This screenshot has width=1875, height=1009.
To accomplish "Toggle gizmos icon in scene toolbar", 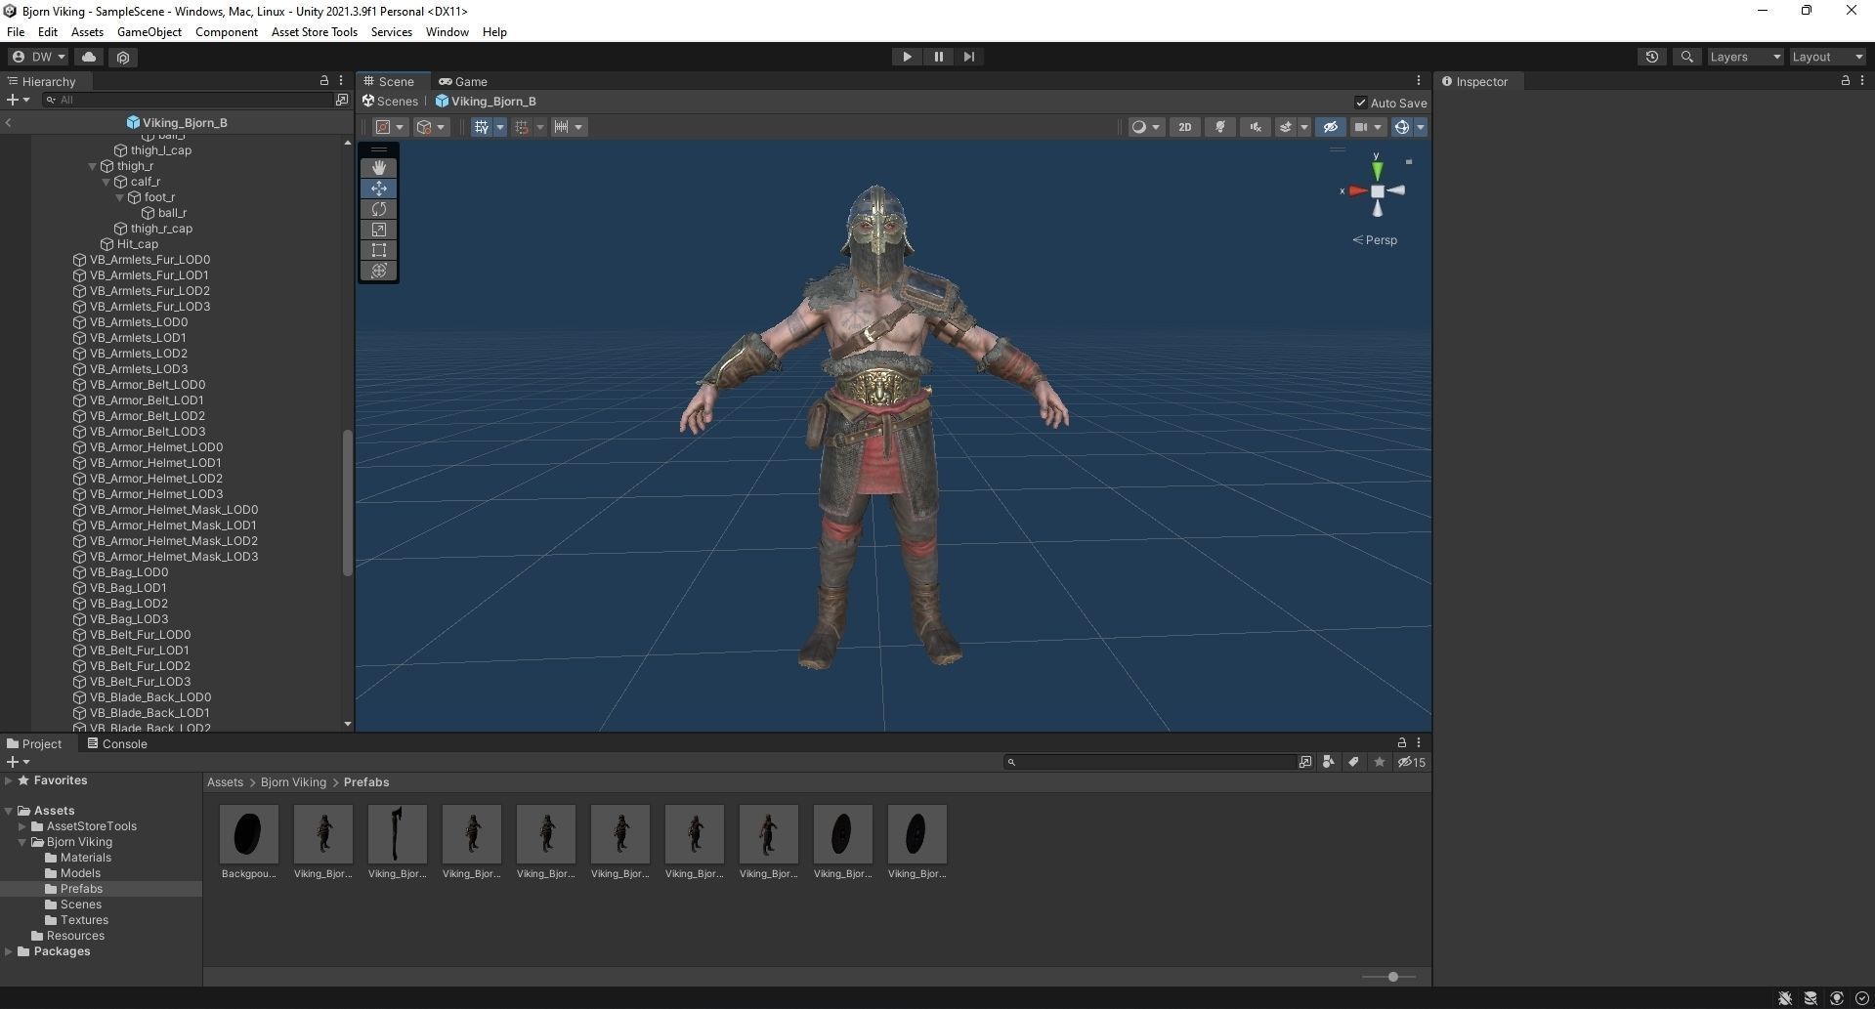I will pos(1402,127).
